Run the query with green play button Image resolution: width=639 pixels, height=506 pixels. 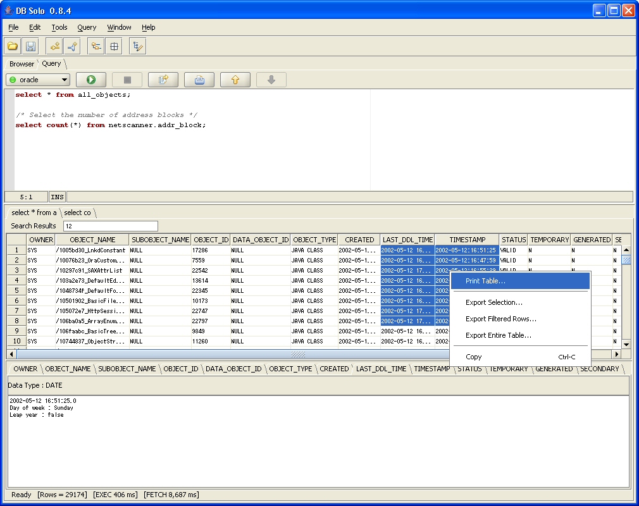(x=91, y=80)
